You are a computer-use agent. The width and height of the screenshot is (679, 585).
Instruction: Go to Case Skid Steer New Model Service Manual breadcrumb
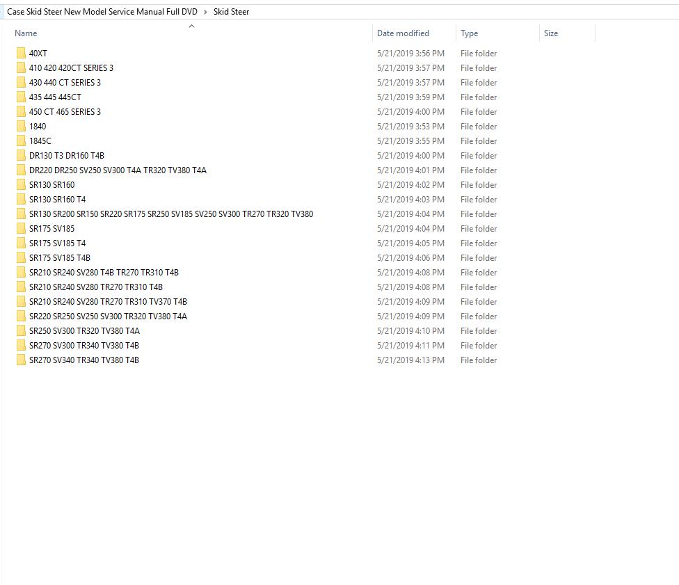coord(102,12)
